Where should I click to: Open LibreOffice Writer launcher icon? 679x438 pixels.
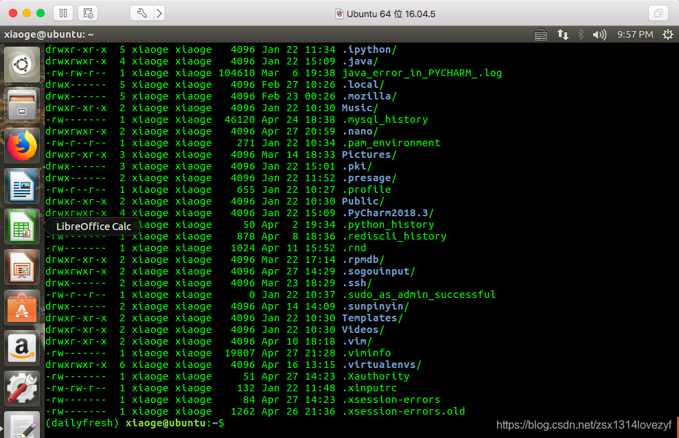coord(22,186)
